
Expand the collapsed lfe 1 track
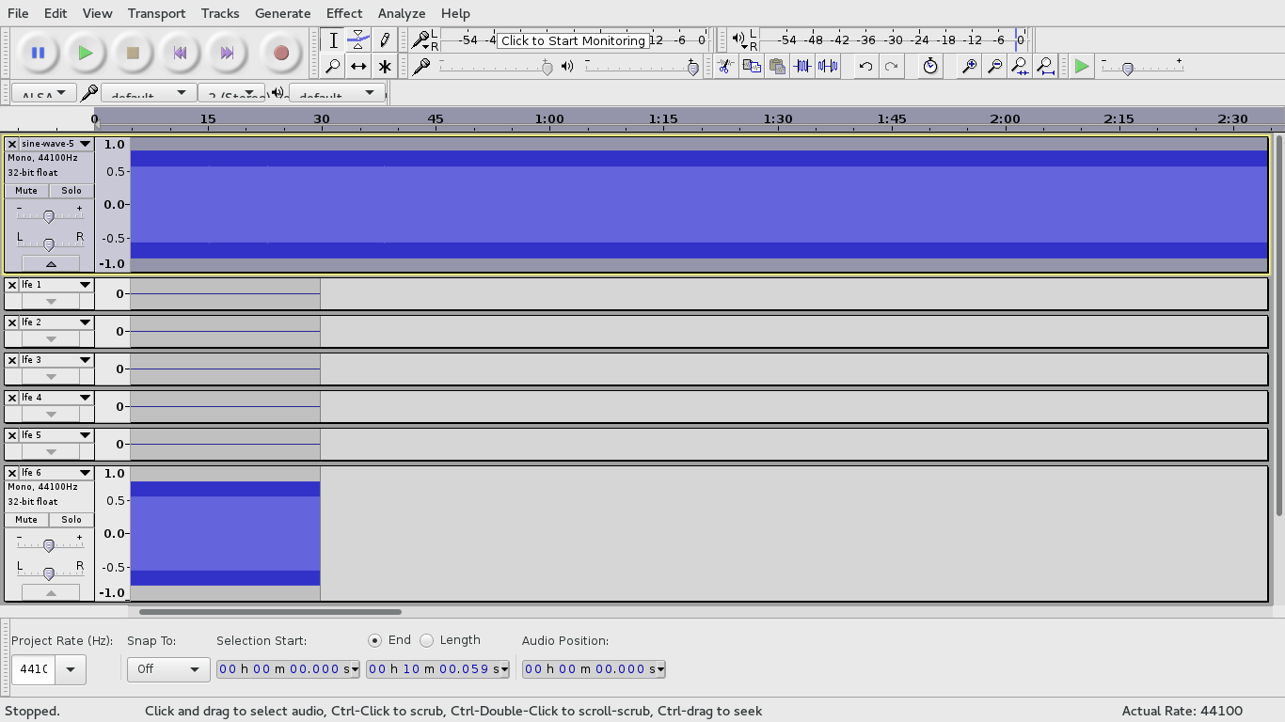[51, 302]
